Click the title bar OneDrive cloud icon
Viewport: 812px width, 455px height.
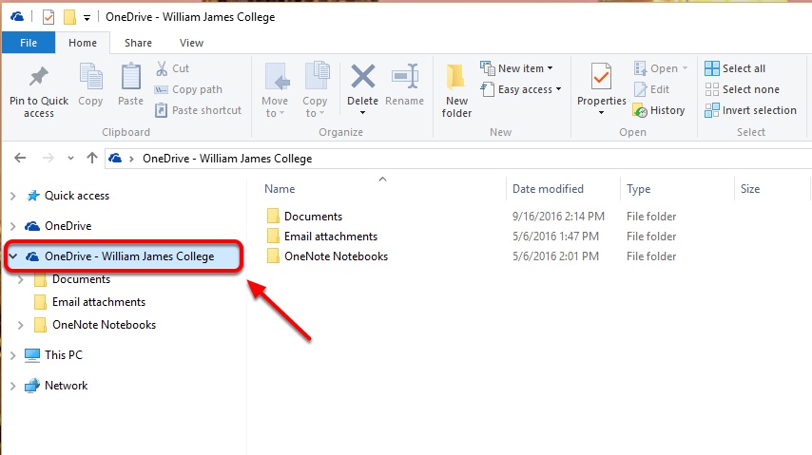(x=17, y=16)
